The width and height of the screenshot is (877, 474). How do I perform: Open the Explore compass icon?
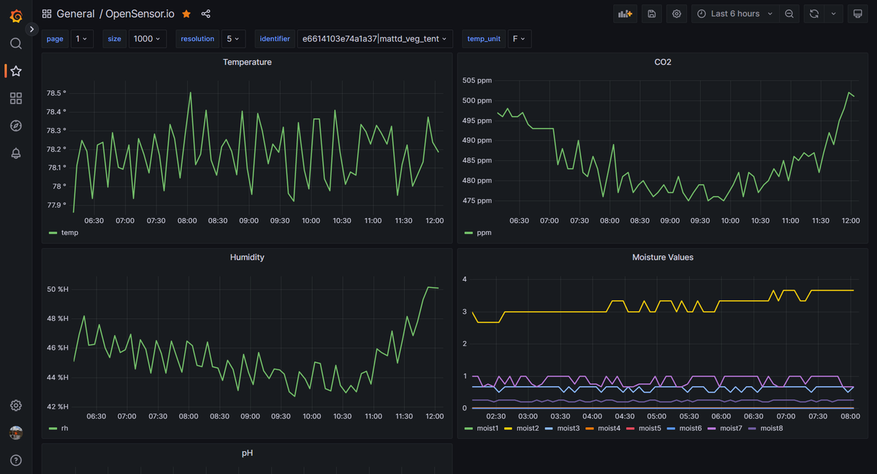click(x=16, y=126)
